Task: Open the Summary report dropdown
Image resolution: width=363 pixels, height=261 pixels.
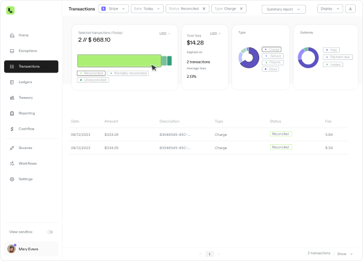Action: point(284,9)
